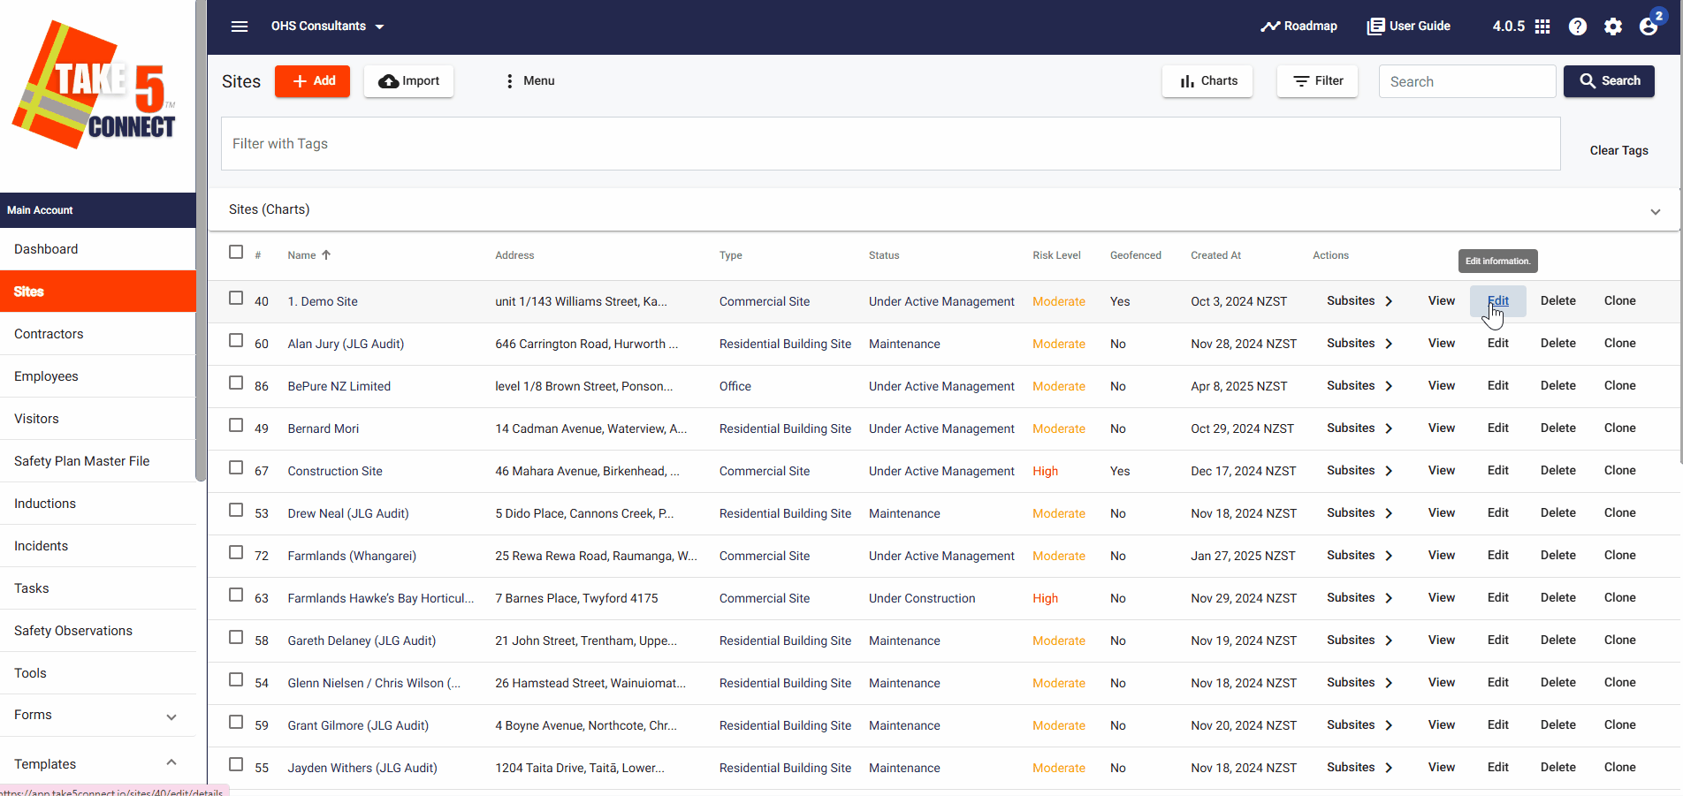
Task: Sort by Name column arrow
Action: [326, 254]
